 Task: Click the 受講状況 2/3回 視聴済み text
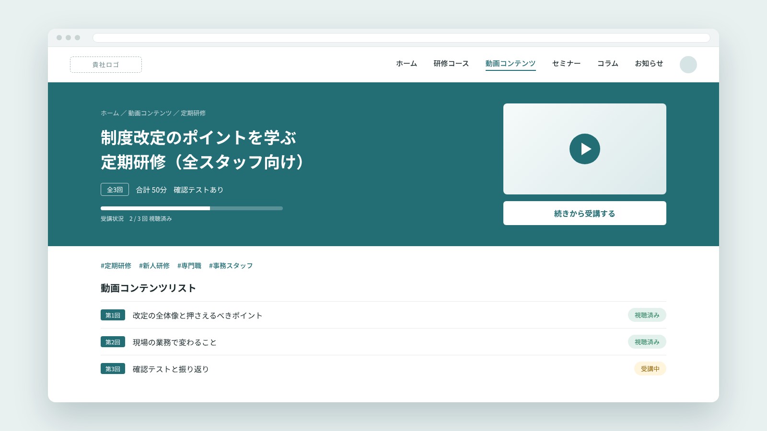point(136,219)
